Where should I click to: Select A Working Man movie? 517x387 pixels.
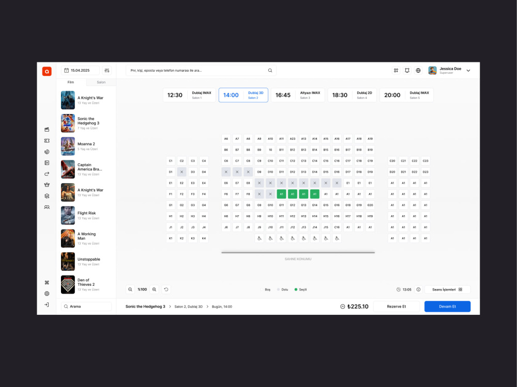point(86,238)
